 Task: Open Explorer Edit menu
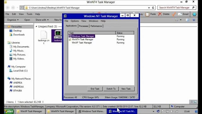click(14, 14)
